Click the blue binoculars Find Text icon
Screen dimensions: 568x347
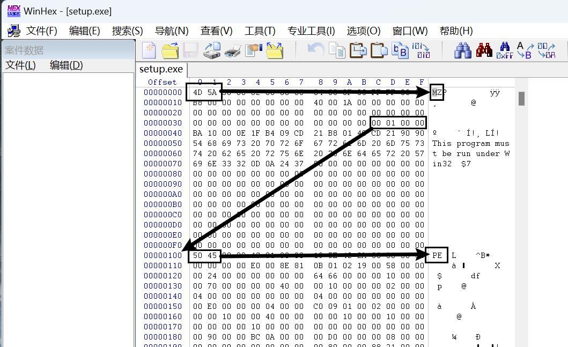tap(462, 50)
